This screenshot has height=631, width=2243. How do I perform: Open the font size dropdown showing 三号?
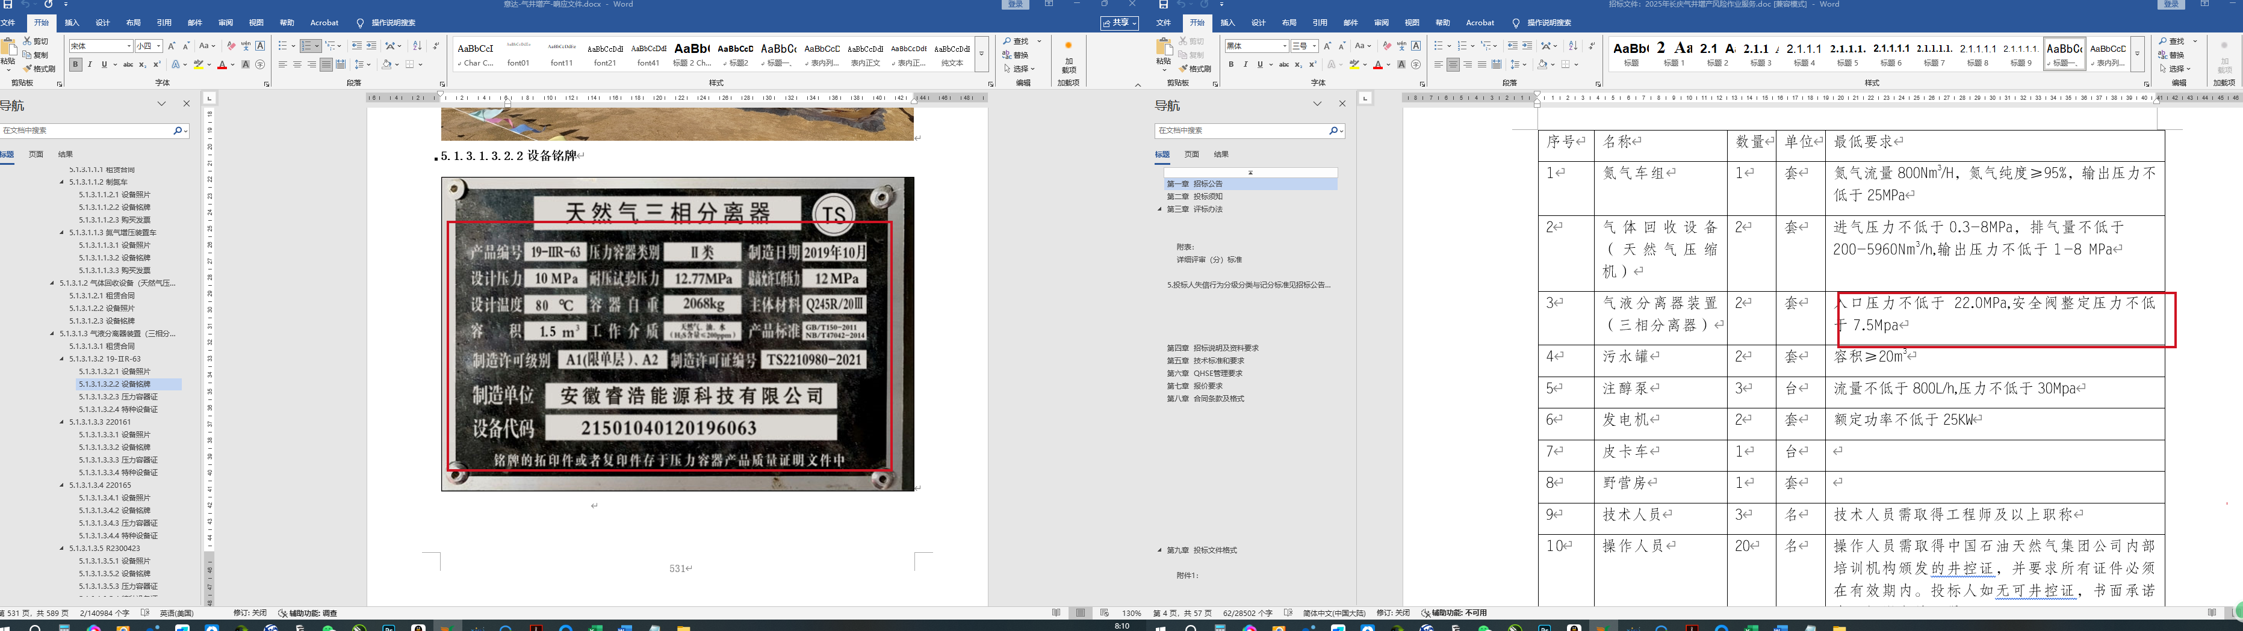click(1314, 46)
